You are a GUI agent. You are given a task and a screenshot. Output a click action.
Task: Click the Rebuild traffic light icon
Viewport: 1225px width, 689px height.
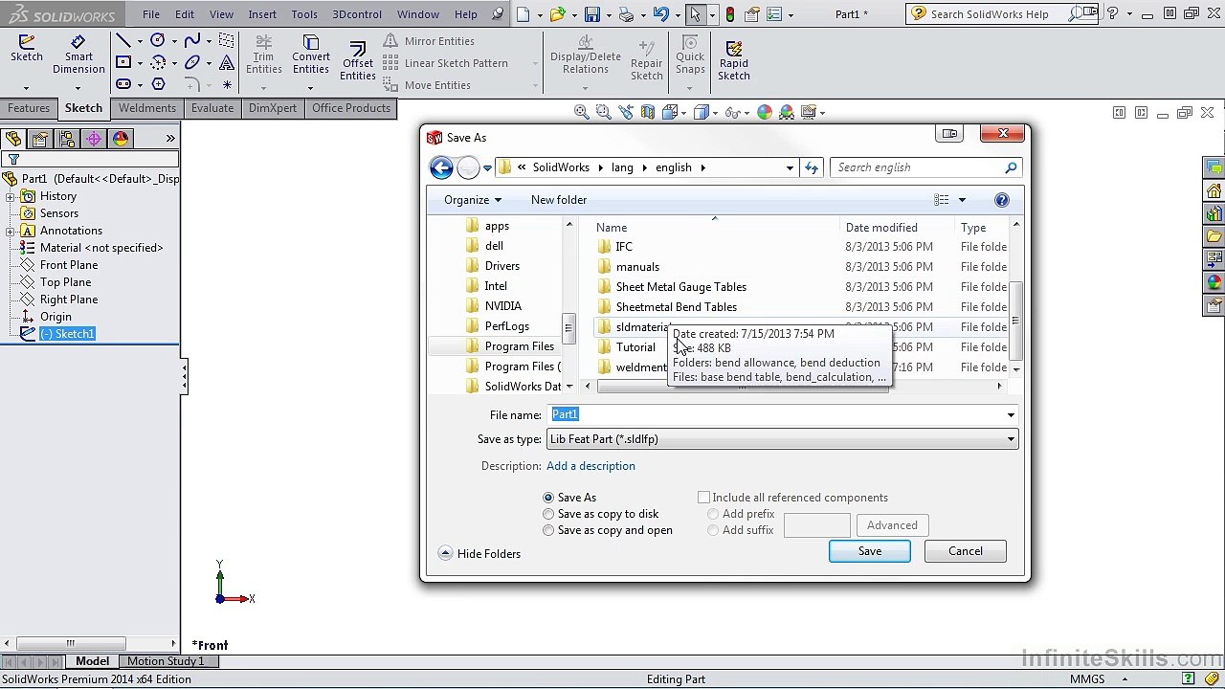pos(730,14)
